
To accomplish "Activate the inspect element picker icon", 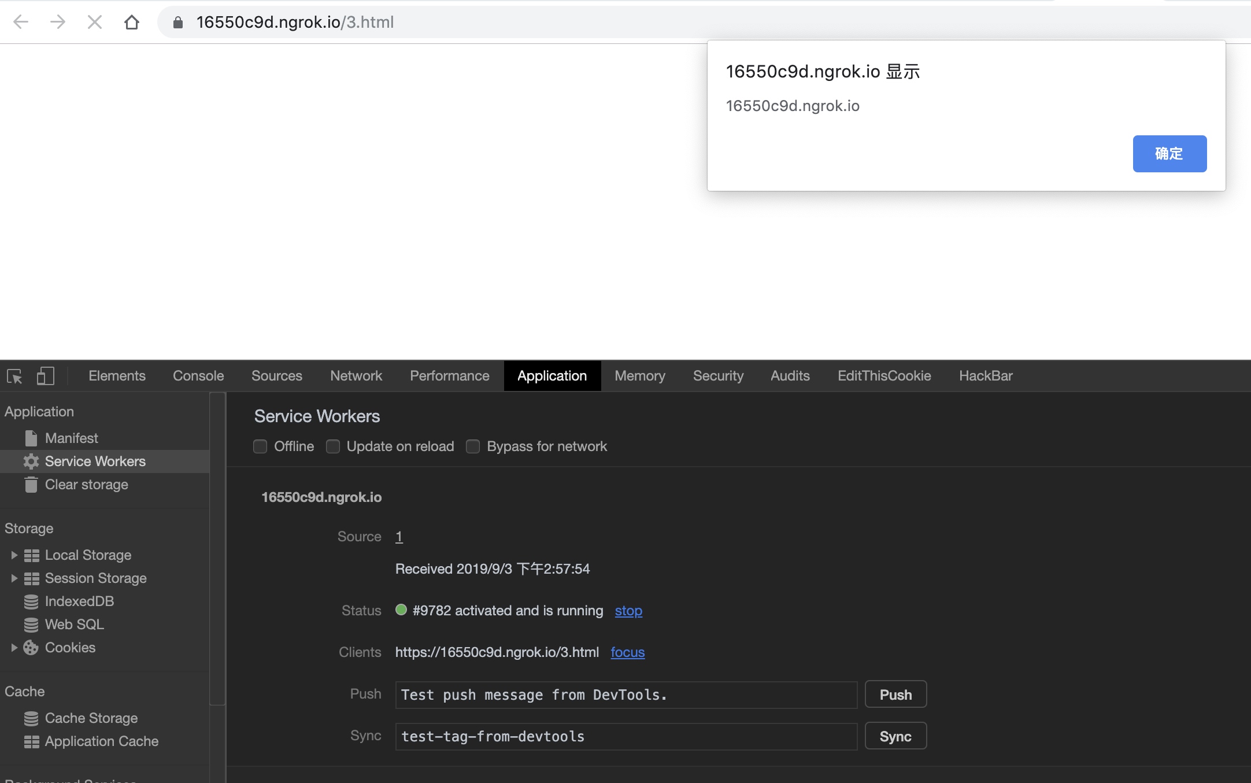I will pos(14,376).
